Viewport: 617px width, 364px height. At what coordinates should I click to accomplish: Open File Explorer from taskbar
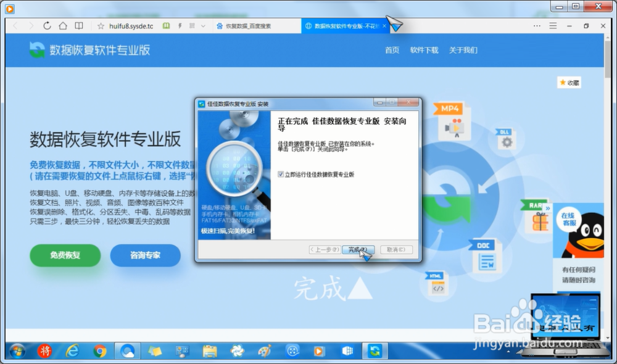pyautogui.click(x=210, y=350)
